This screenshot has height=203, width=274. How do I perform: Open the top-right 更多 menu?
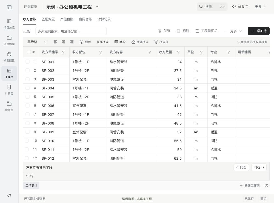click(x=260, y=7)
